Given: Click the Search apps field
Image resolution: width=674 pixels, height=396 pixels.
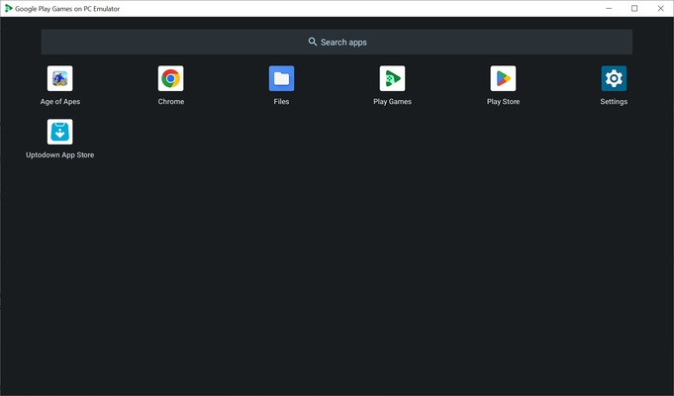Looking at the screenshot, I should click(x=337, y=43).
